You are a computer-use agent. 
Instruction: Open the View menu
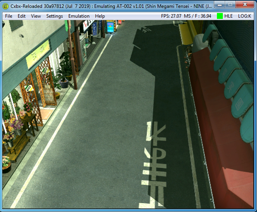point(36,16)
